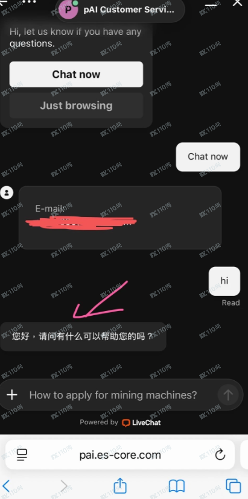Open the Safari tabs overview icon
The image size is (248, 499).
pyautogui.click(x=234, y=486)
